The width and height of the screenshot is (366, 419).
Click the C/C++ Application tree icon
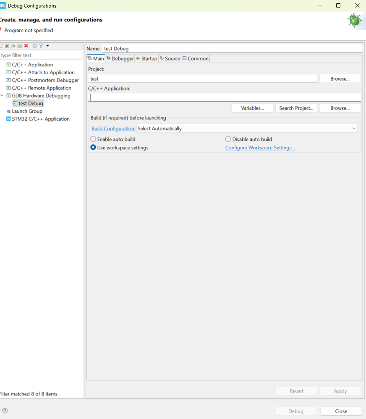pos(8,65)
